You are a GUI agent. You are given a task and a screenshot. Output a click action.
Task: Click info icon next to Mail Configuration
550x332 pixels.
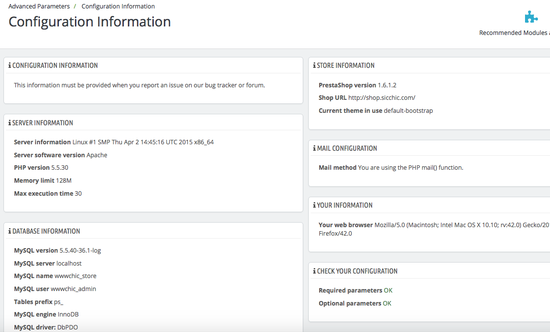pos(314,148)
